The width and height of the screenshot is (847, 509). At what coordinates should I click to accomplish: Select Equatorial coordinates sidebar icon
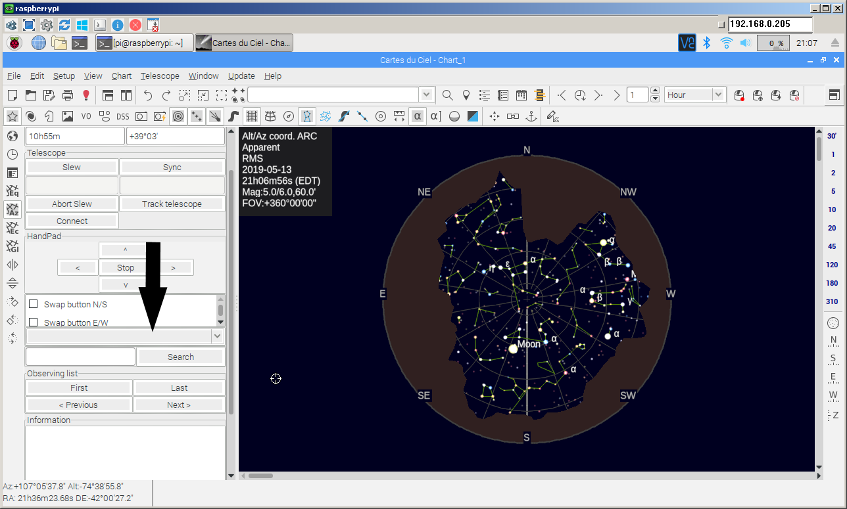(x=12, y=191)
